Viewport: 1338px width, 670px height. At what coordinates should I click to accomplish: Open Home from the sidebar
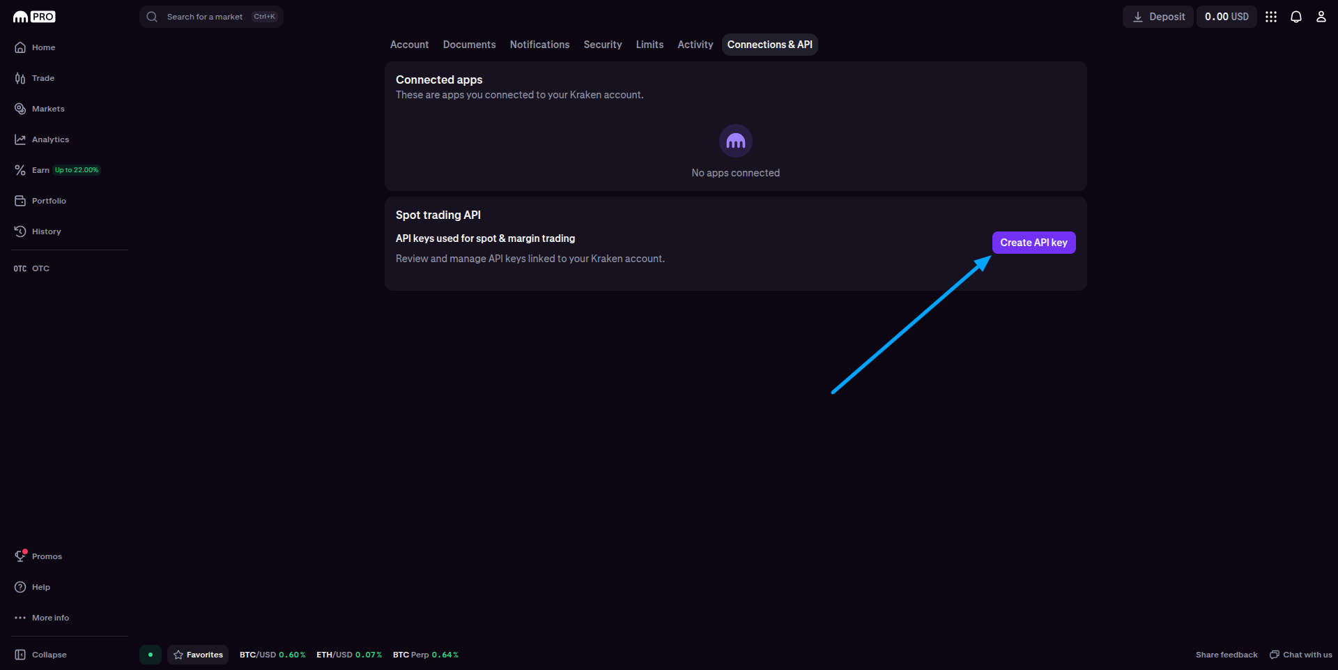[x=35, y=47]
